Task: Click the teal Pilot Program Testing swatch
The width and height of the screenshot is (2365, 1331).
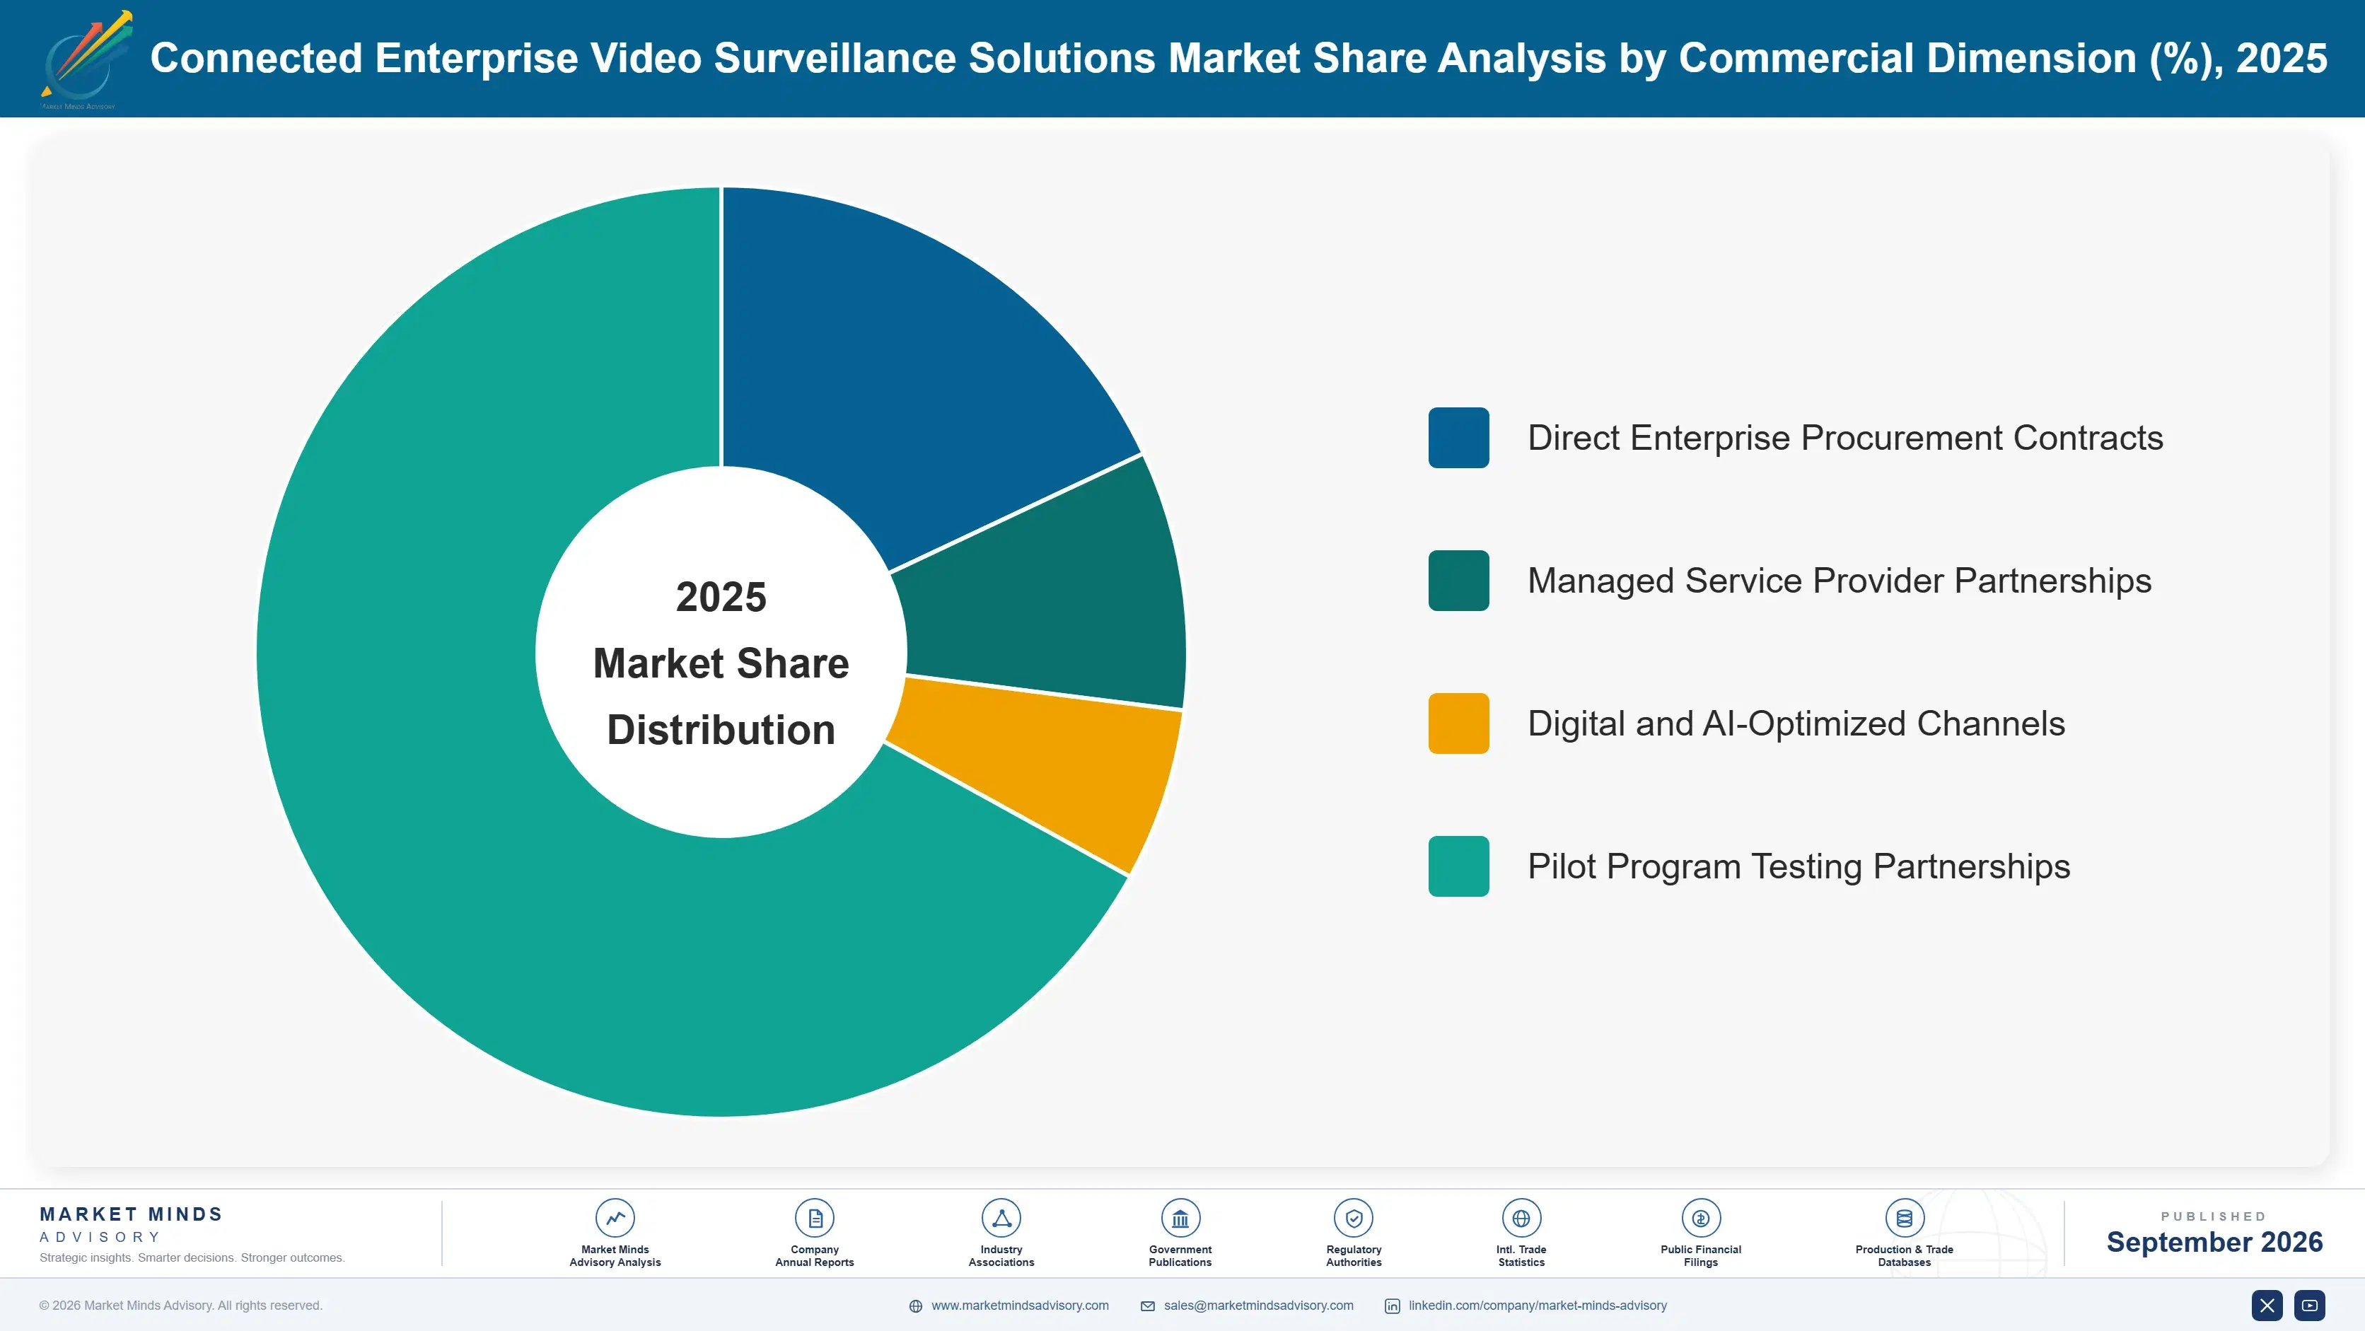Action: 1458,866
